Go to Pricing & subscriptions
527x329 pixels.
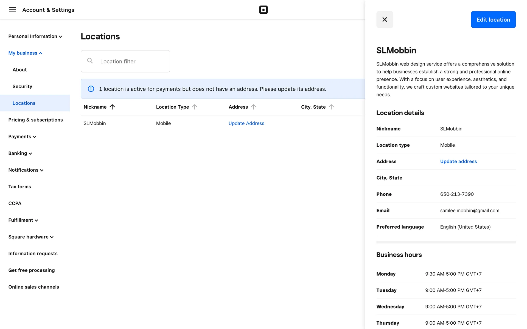(x=35, y=120)
